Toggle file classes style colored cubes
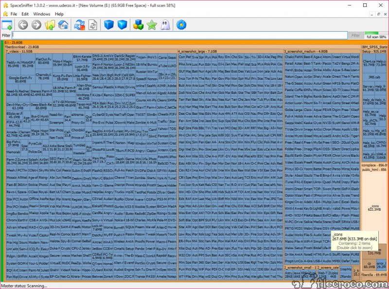This screenshot has width=389, height=289. tap(138, 25)
